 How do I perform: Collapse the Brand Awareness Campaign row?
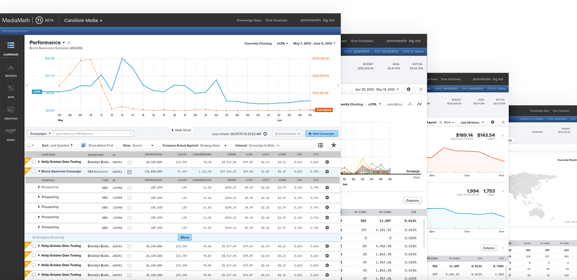coord(39,171)
